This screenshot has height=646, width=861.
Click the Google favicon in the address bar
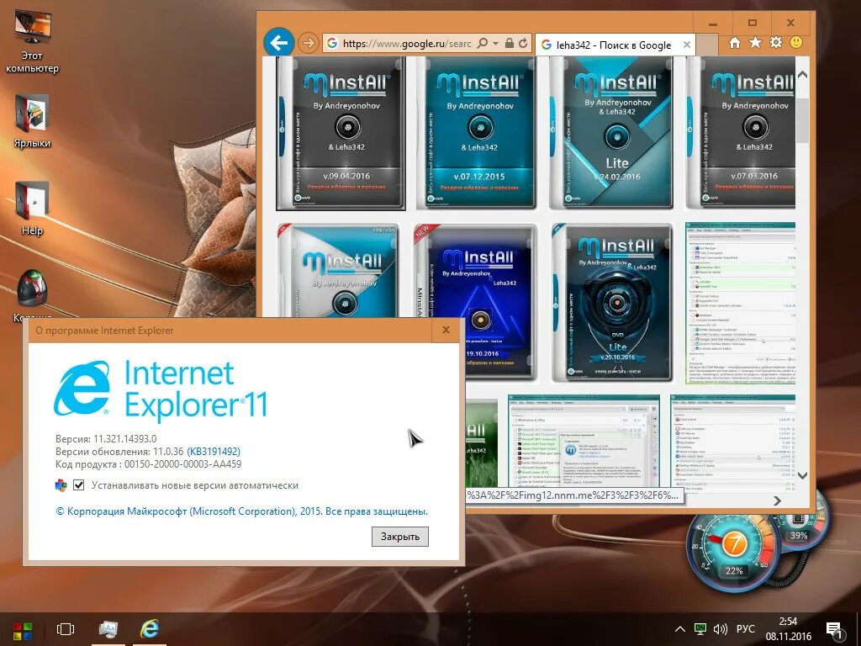click(x=331, y=43)
